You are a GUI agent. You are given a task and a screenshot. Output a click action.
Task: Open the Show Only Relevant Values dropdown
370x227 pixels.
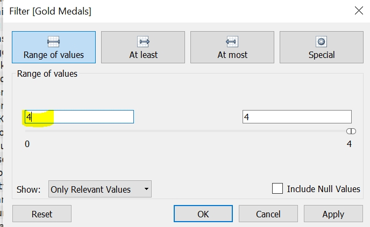click(x=100, y=189)
